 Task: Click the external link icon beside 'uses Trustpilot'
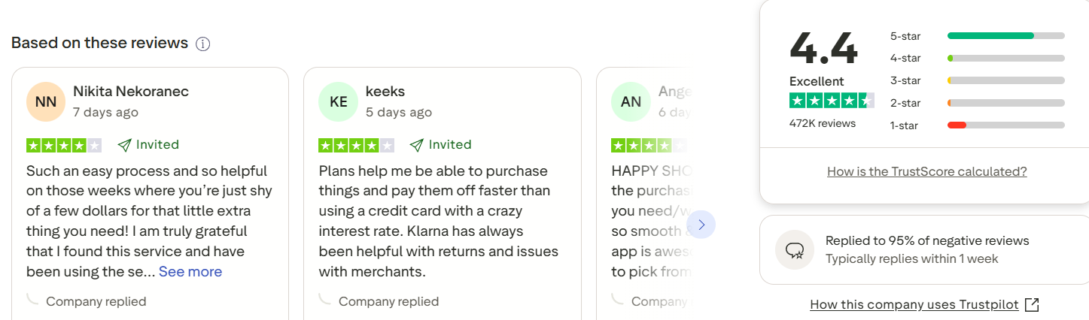(x=1033, y=305)
